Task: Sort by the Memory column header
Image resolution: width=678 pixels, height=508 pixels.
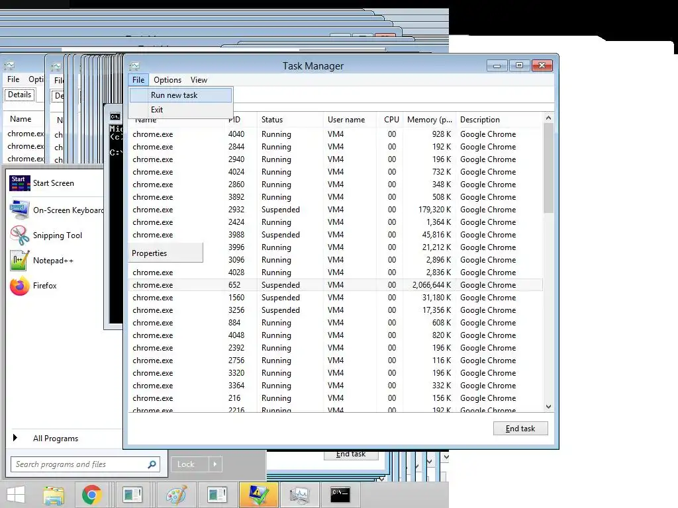Action: tap(429, 120)
